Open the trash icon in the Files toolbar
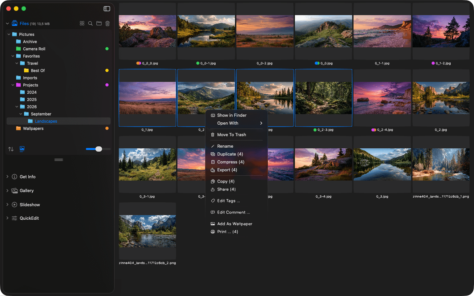Screen dimensions: 474x296 [107, 23]
